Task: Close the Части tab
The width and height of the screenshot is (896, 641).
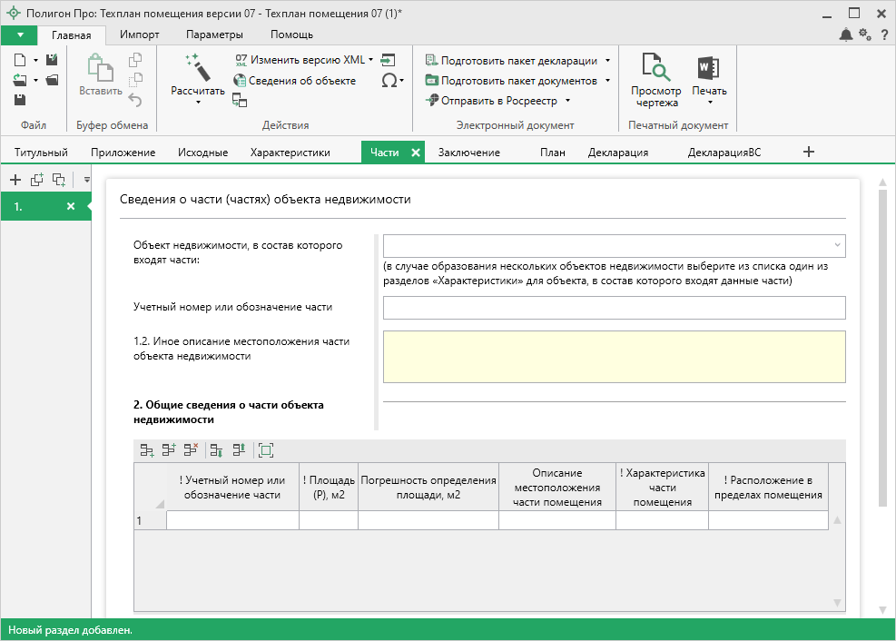Action: [416, 153]
